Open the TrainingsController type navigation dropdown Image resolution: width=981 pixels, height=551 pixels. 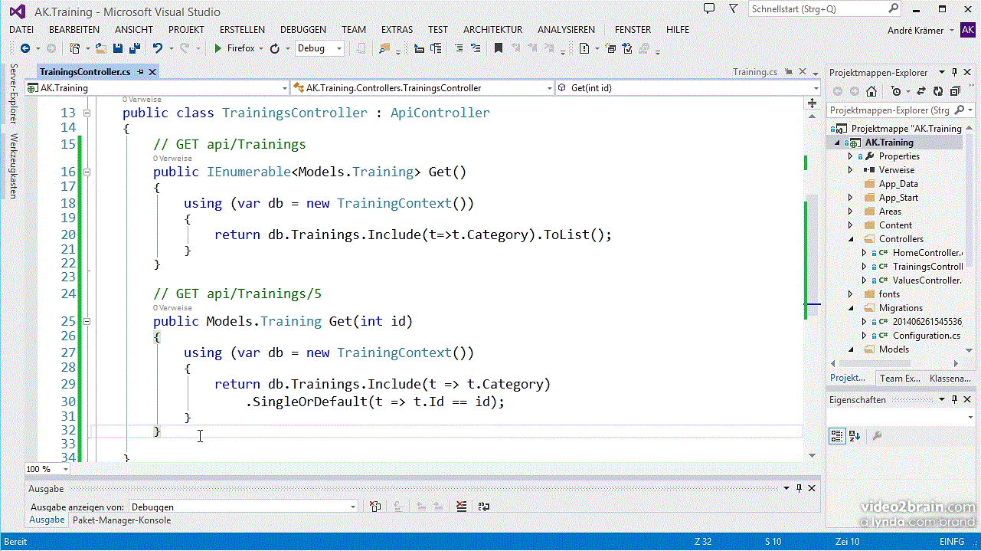coord(549,88)
